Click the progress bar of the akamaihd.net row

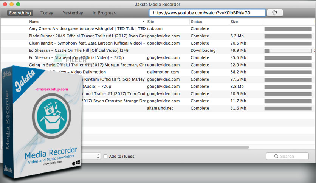[288, 109]
